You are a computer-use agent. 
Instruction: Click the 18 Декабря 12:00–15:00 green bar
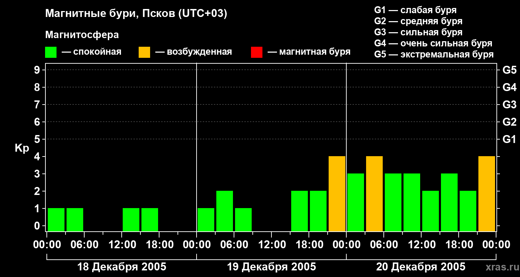point(131,220)
